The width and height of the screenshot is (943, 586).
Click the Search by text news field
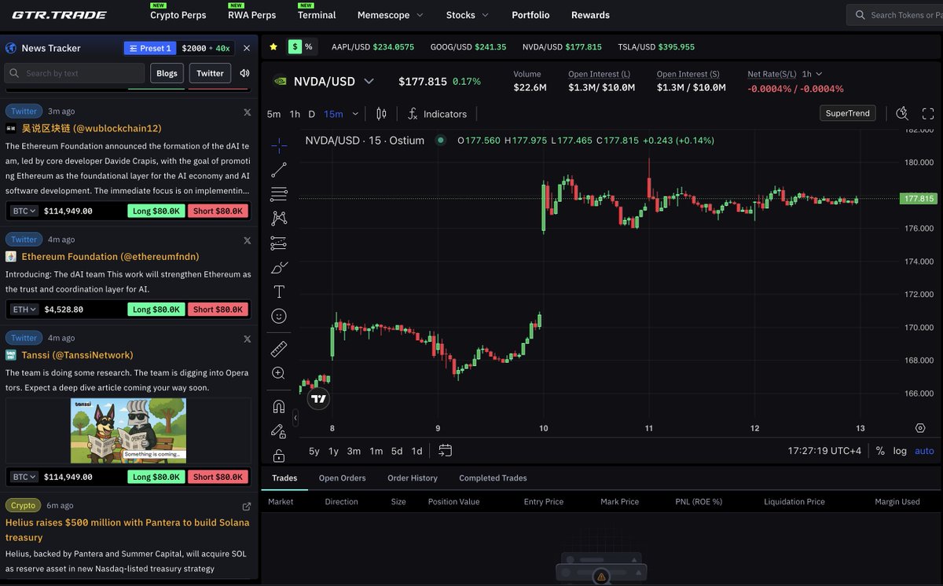pos(75,73)
